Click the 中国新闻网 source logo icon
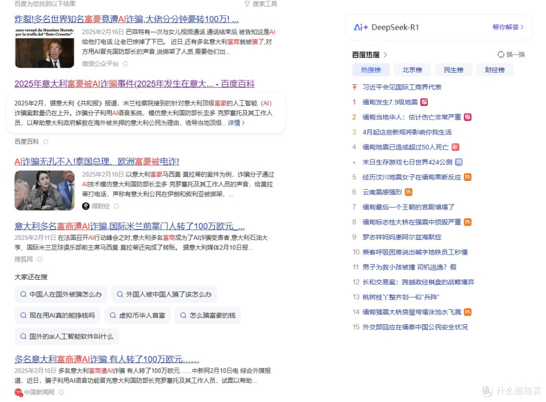Screen dimensions: 546x402 pyautogui.click(x=19, y=392)
